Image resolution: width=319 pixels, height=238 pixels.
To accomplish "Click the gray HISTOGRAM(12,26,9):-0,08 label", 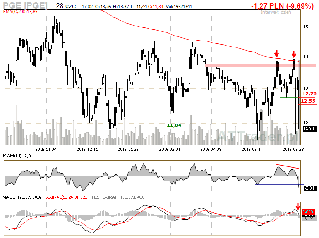I will click(x=118, y=197).
